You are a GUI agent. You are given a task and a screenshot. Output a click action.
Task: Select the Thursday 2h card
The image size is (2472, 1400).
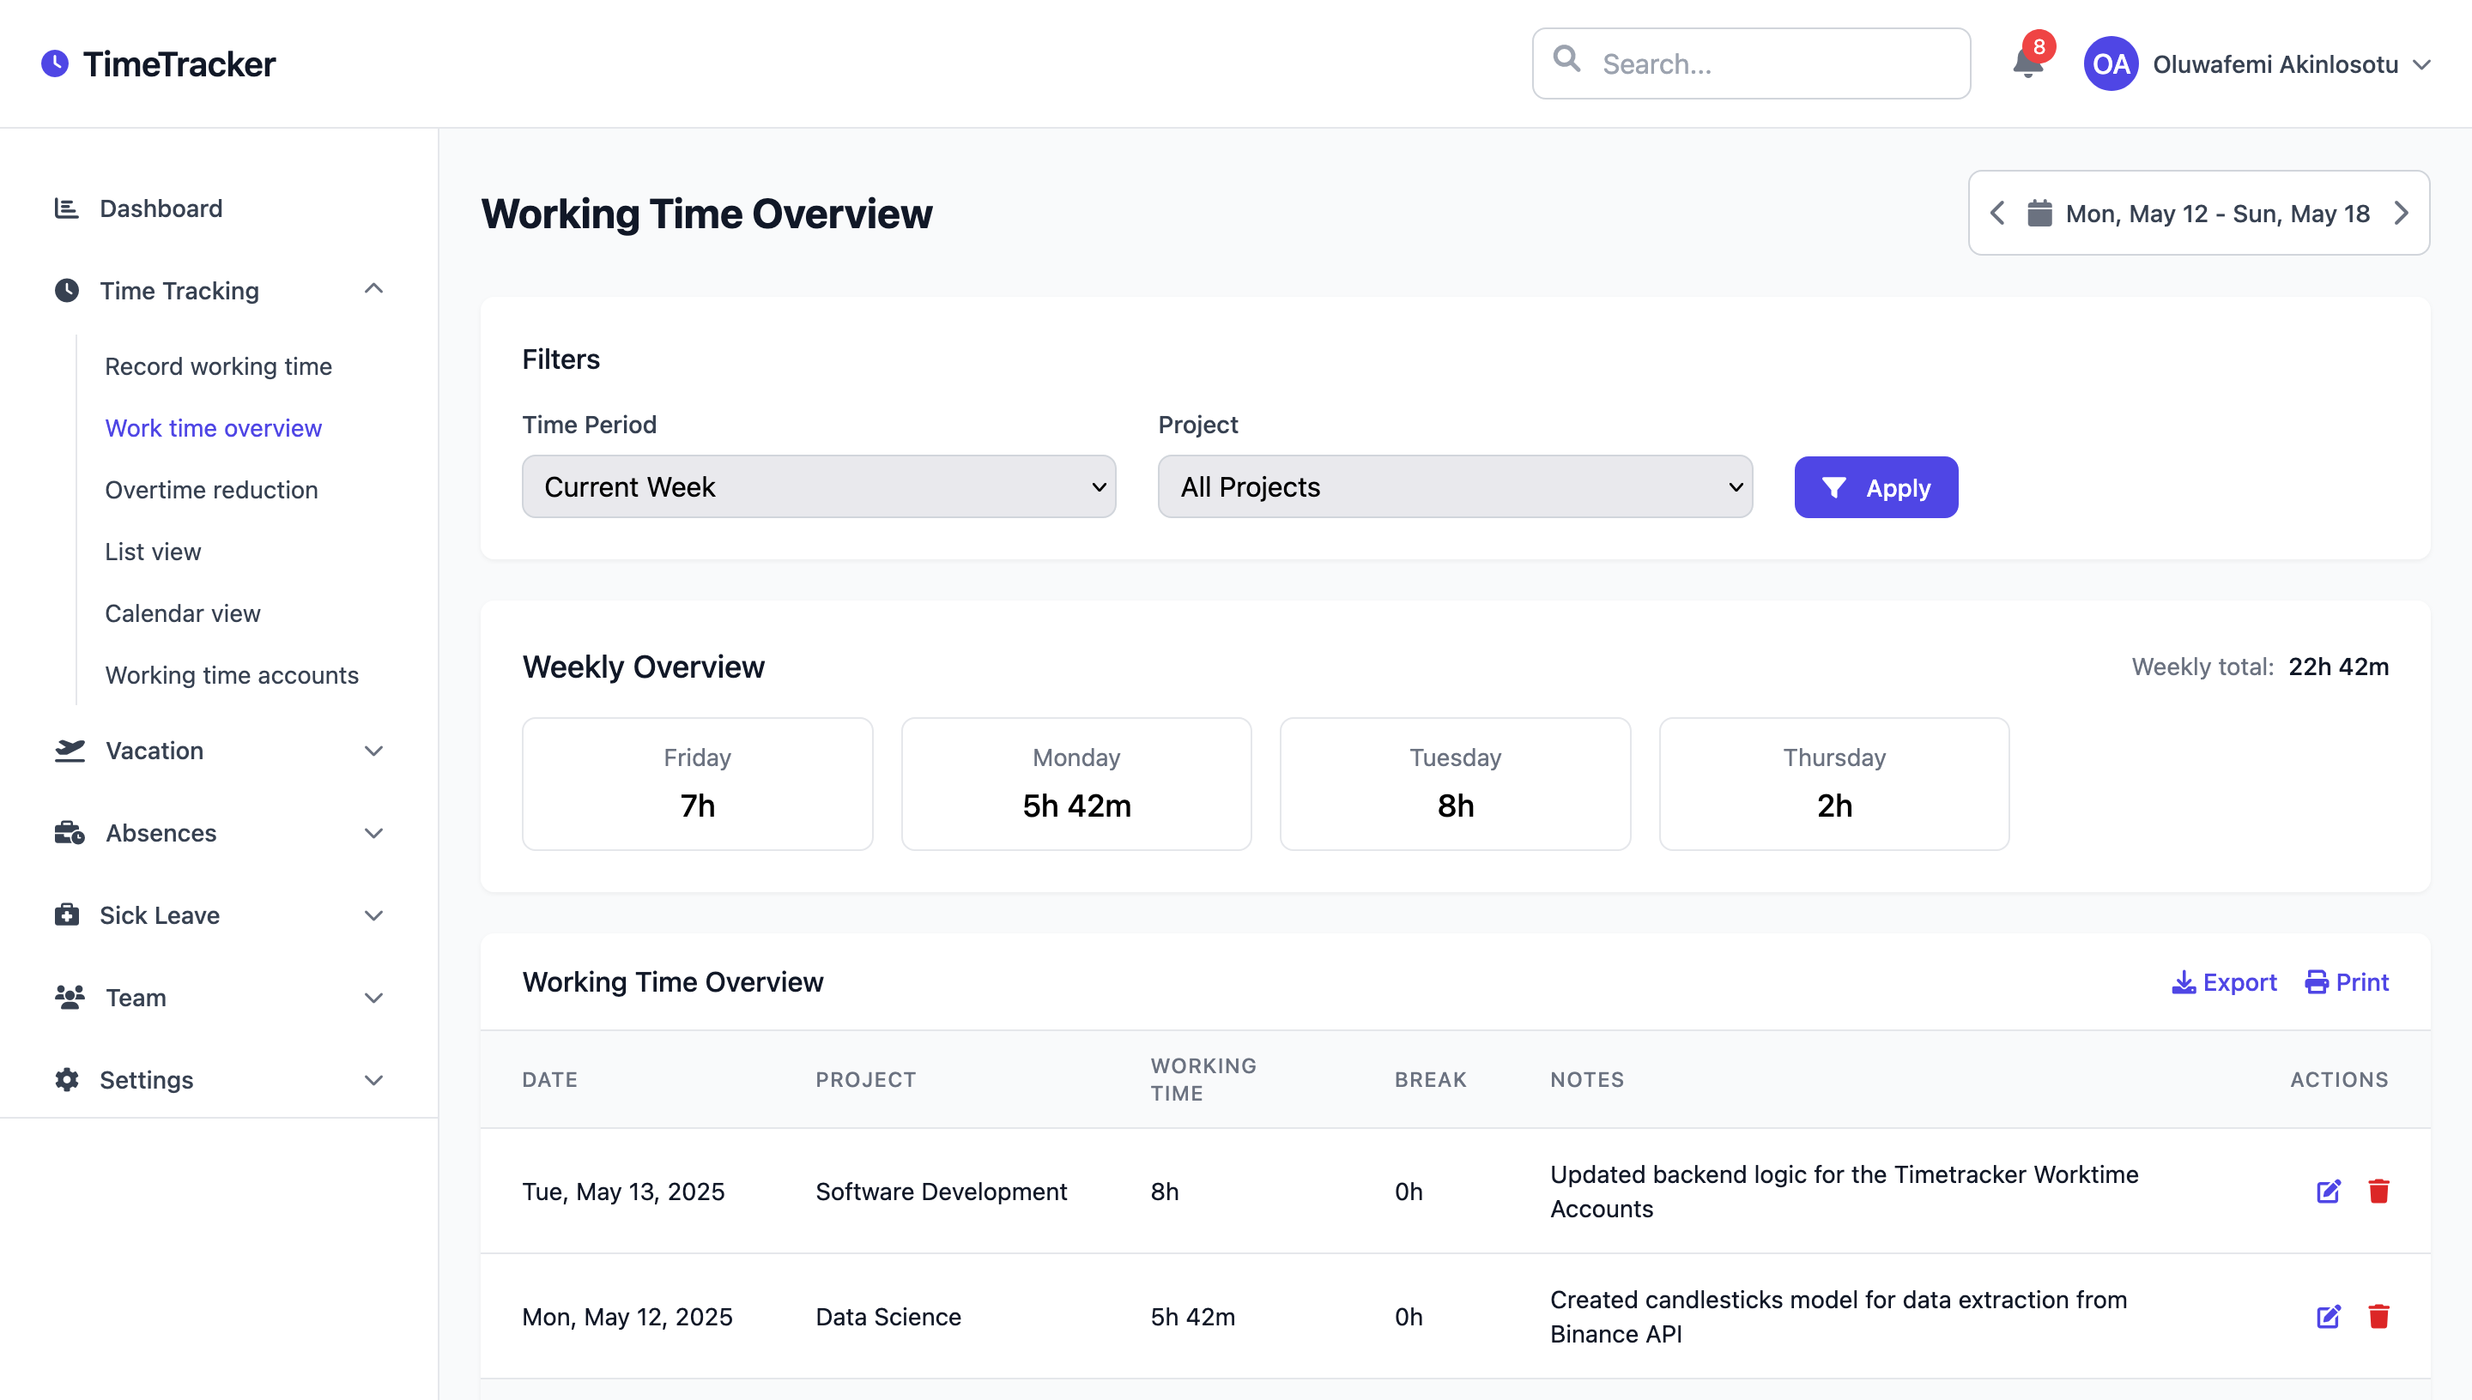pos(1834,784)
